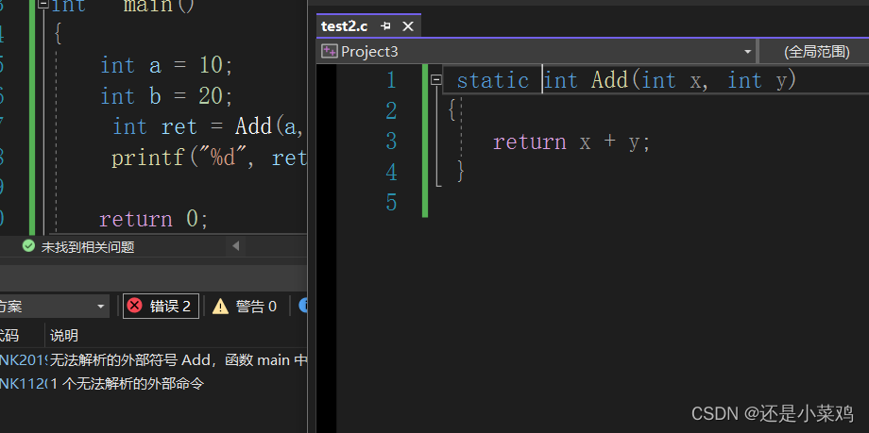Click the red error icon in the filter
The height and width of the screenshot is (433, 869).
click(134, 306)
